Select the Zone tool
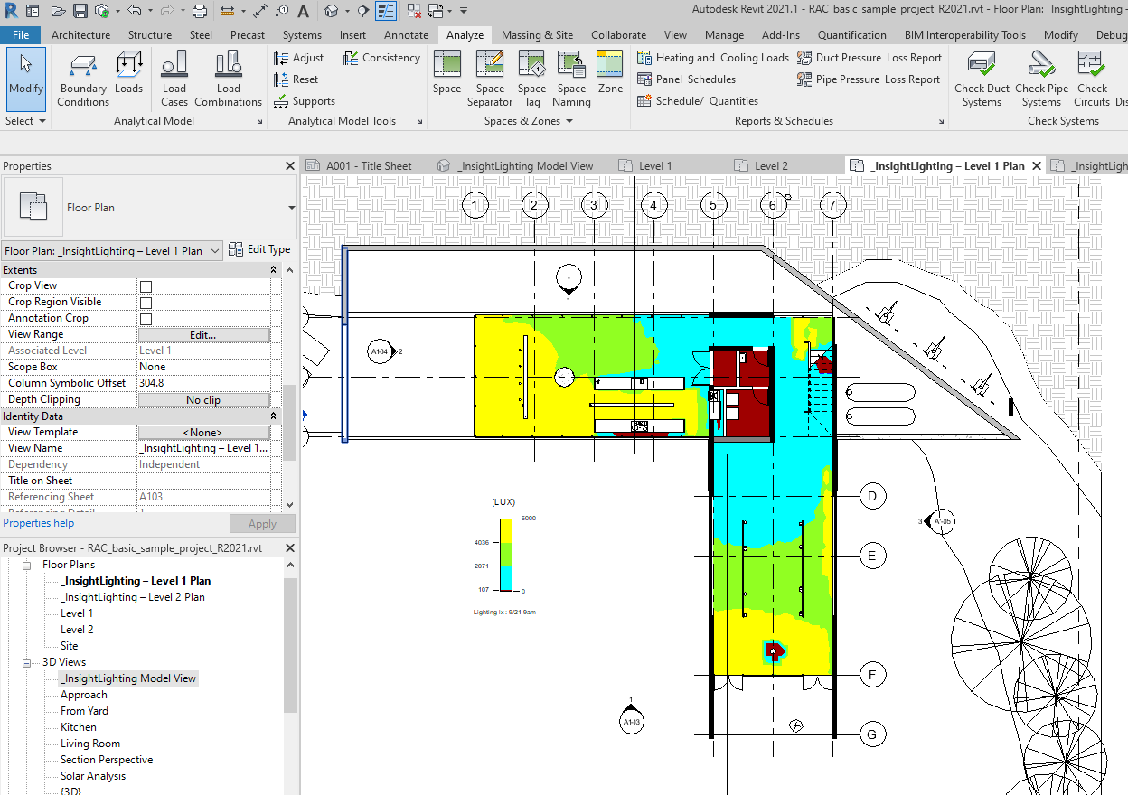This screenshot has width=1128, height=795. pyautogui.click(x=610, y=72)
